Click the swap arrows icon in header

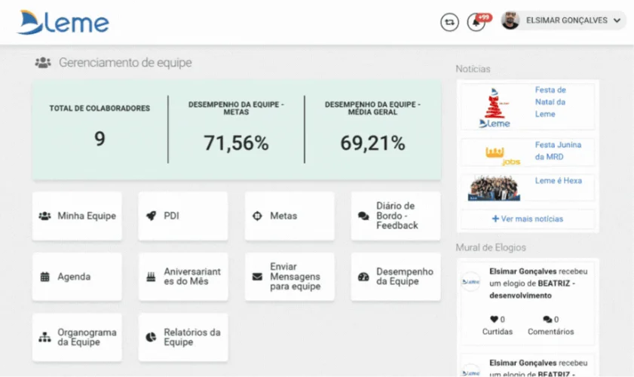(449, 22)
